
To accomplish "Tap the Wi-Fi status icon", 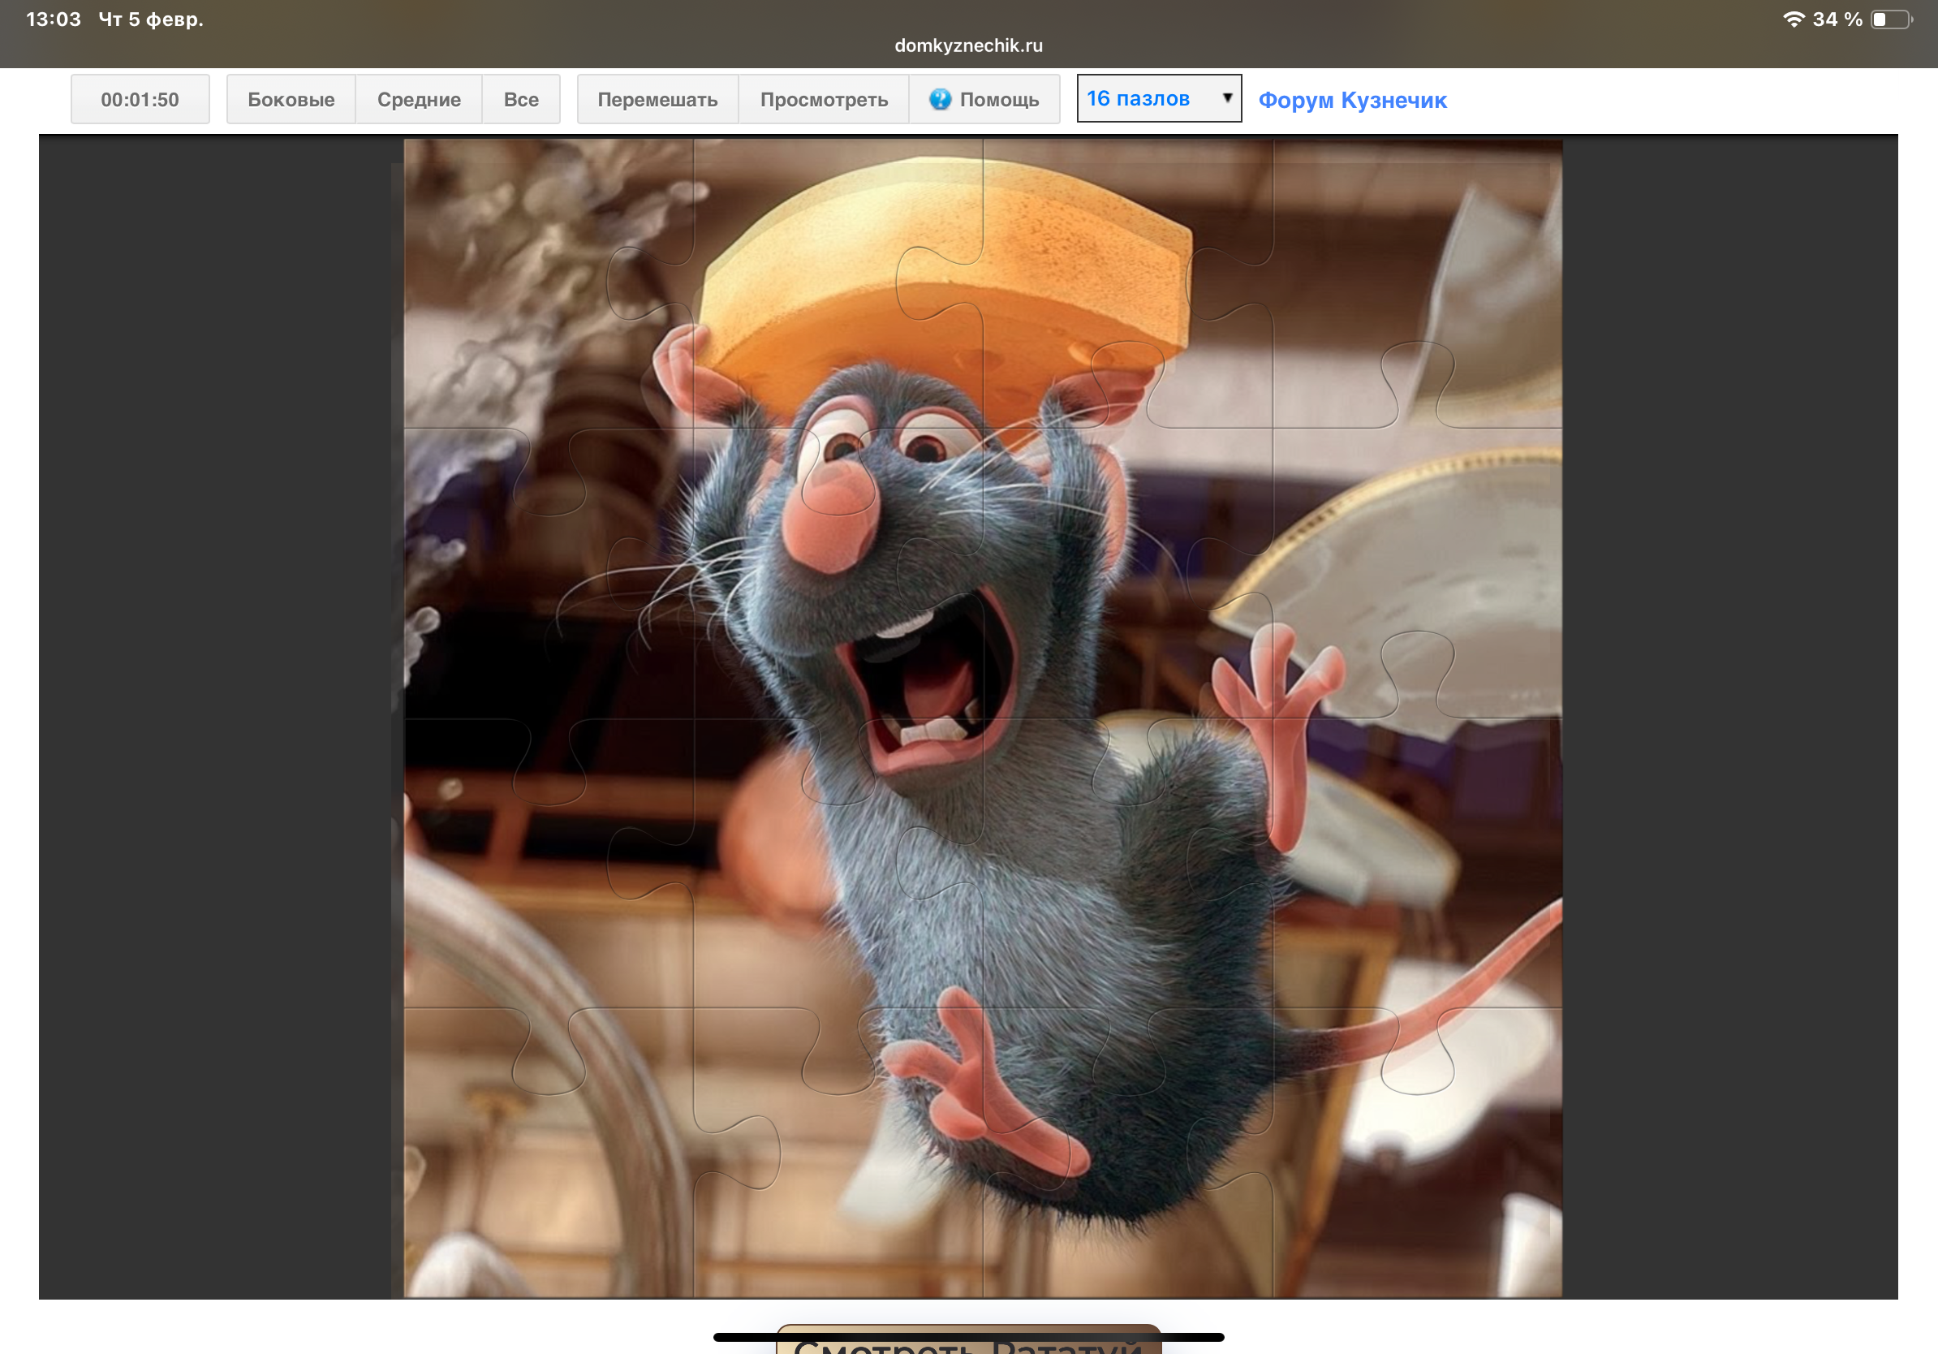I will pyautogui.click(x=1794, y=19).
